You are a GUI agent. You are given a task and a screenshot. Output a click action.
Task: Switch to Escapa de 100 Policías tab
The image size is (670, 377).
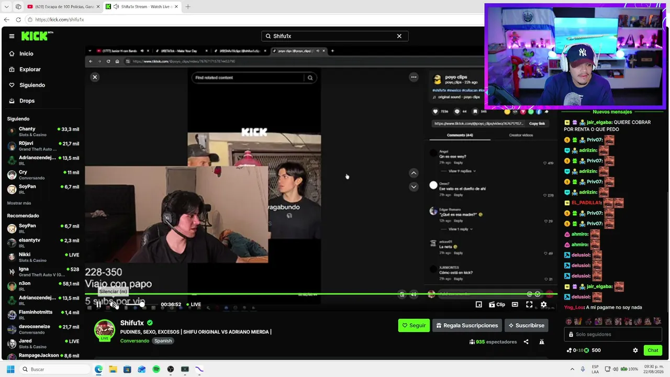coord(63,7)
